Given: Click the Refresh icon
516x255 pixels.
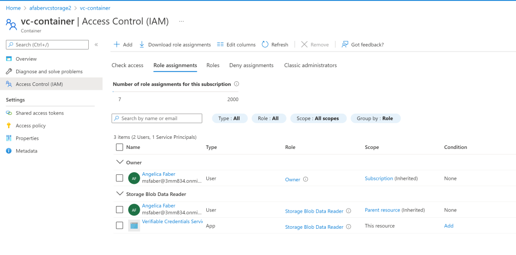Looking at the screenshot, I should click(265, 44).
